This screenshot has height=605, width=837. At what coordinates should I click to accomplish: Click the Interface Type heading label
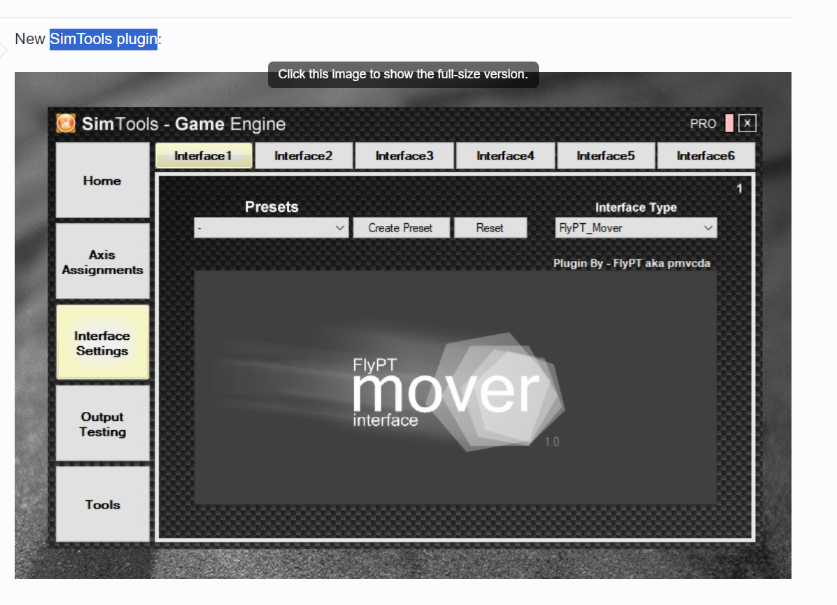click(x=635, y=208)
